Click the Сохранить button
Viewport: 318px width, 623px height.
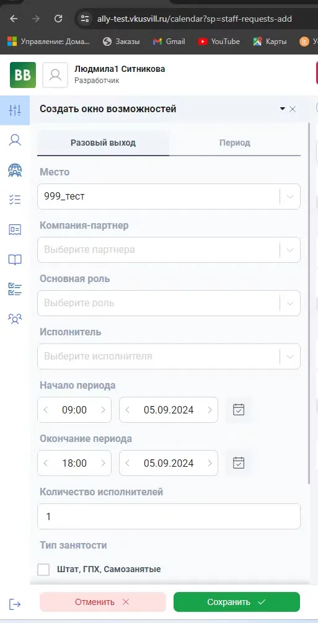(237, 602)
